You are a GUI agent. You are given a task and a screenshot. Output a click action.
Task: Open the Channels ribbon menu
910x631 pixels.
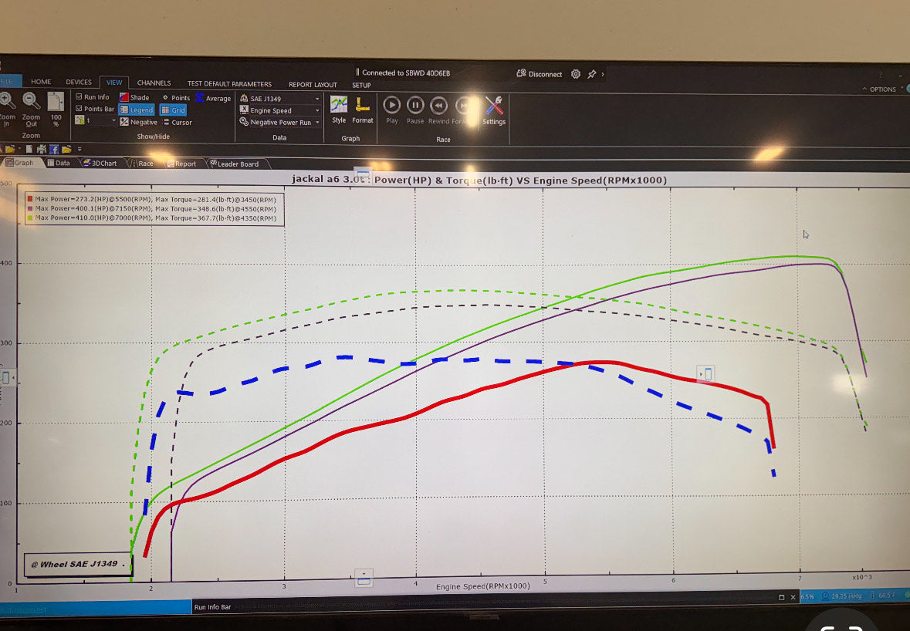(x=154, y=83)
